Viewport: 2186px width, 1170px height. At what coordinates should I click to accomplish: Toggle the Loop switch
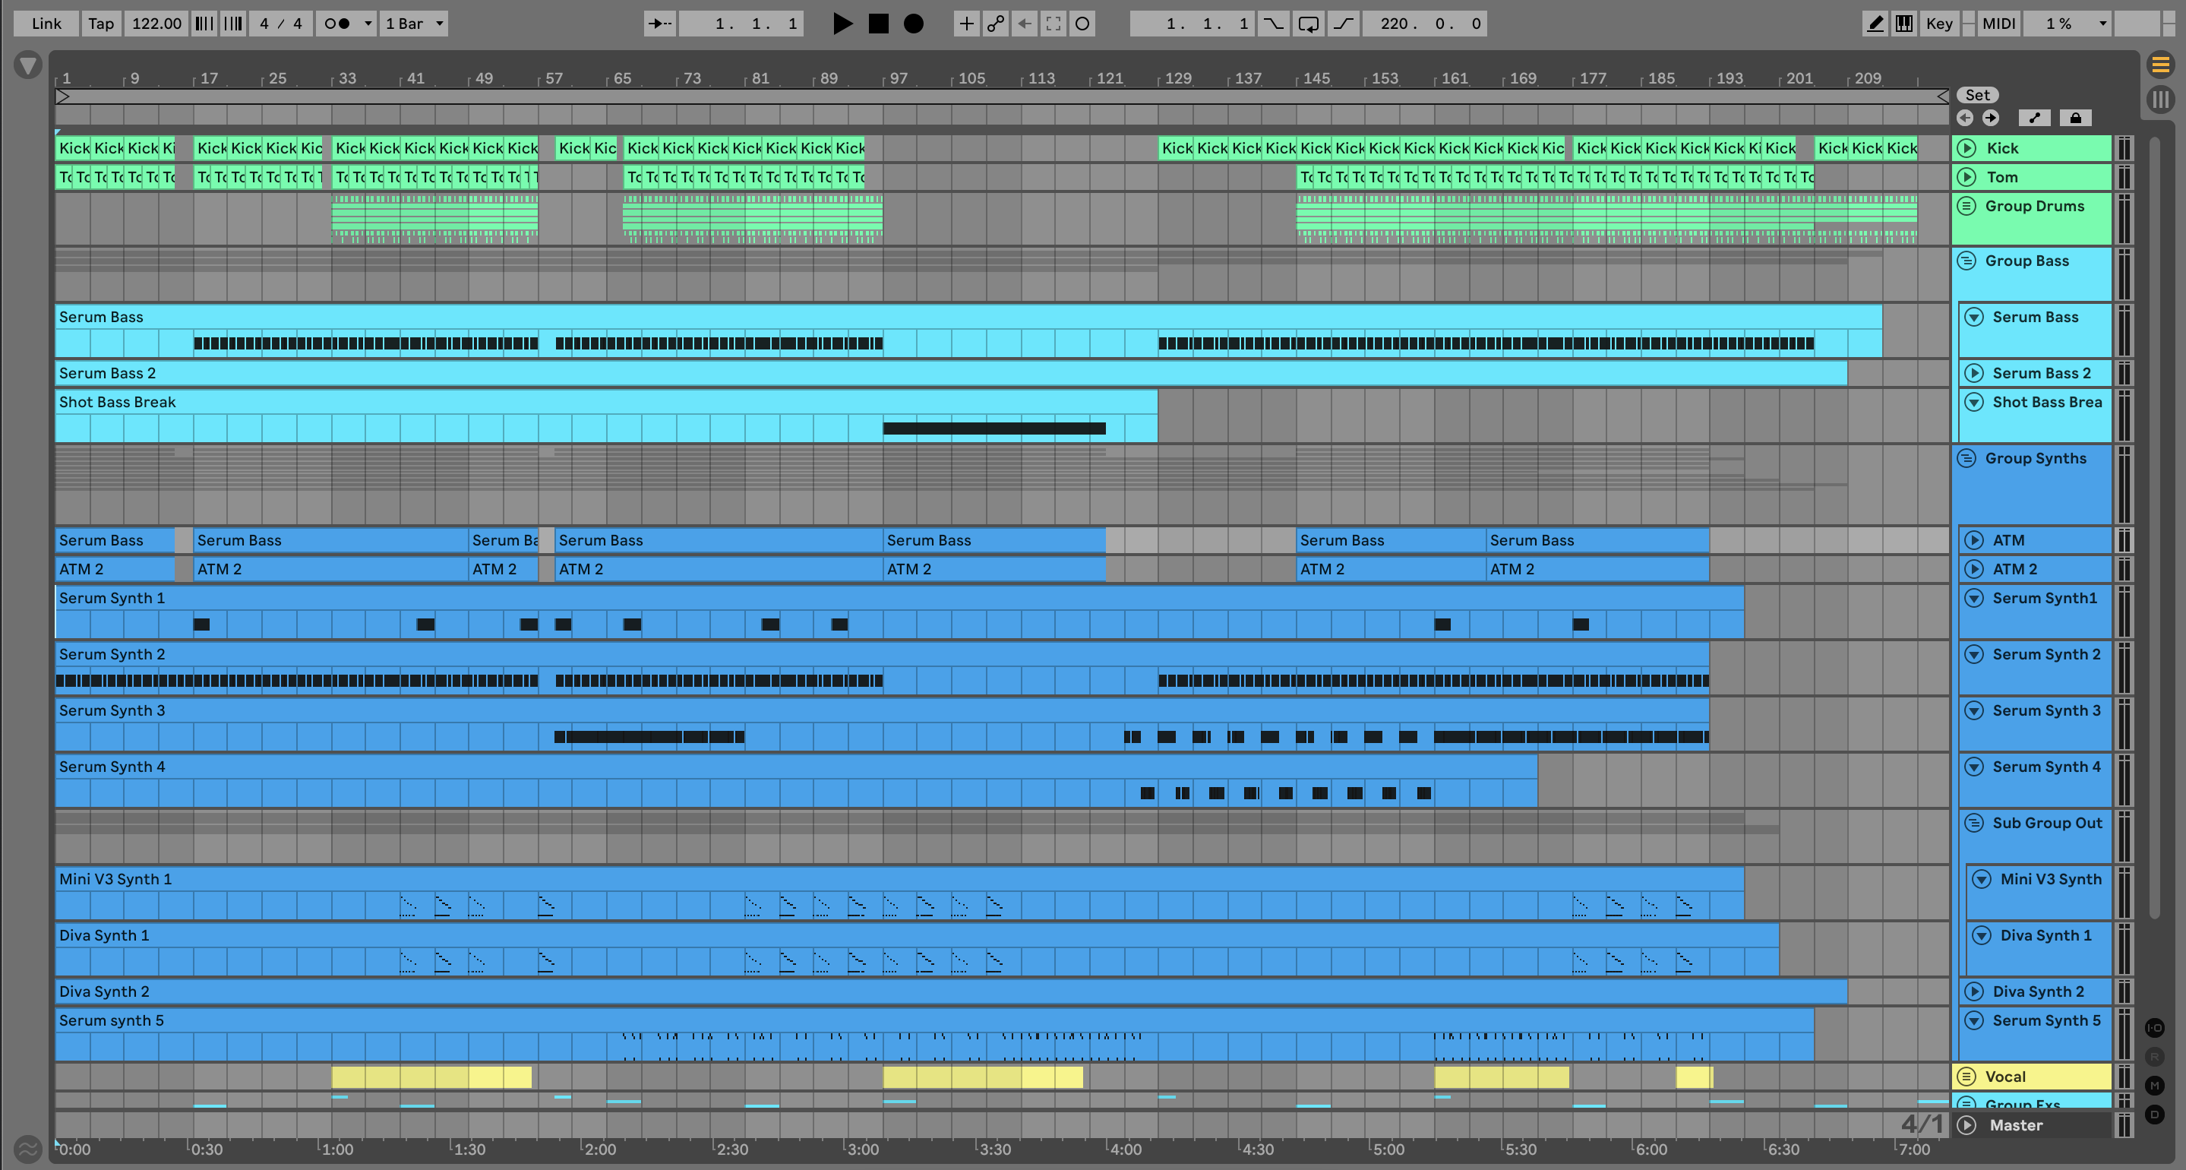click(1308, 24)
